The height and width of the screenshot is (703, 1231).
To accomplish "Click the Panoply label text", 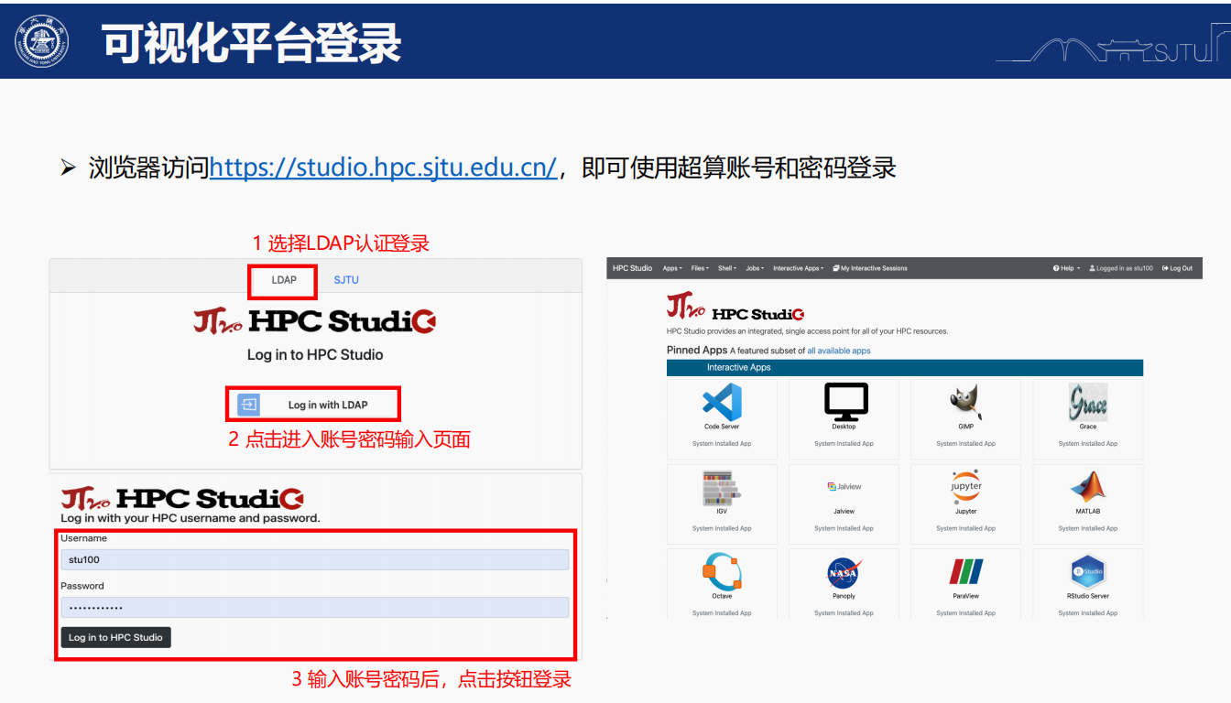I will tap(844, 596).
